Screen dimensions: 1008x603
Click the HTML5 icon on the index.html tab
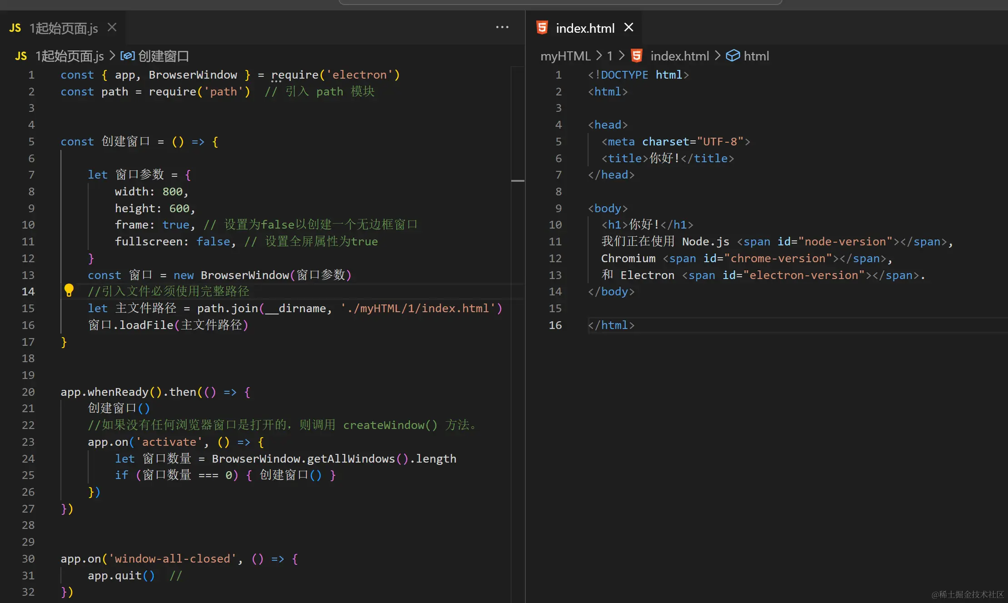(542, 28)
